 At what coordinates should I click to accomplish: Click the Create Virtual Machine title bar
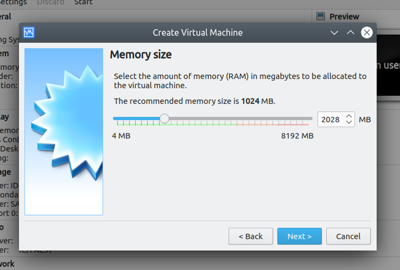coord(197,32)
